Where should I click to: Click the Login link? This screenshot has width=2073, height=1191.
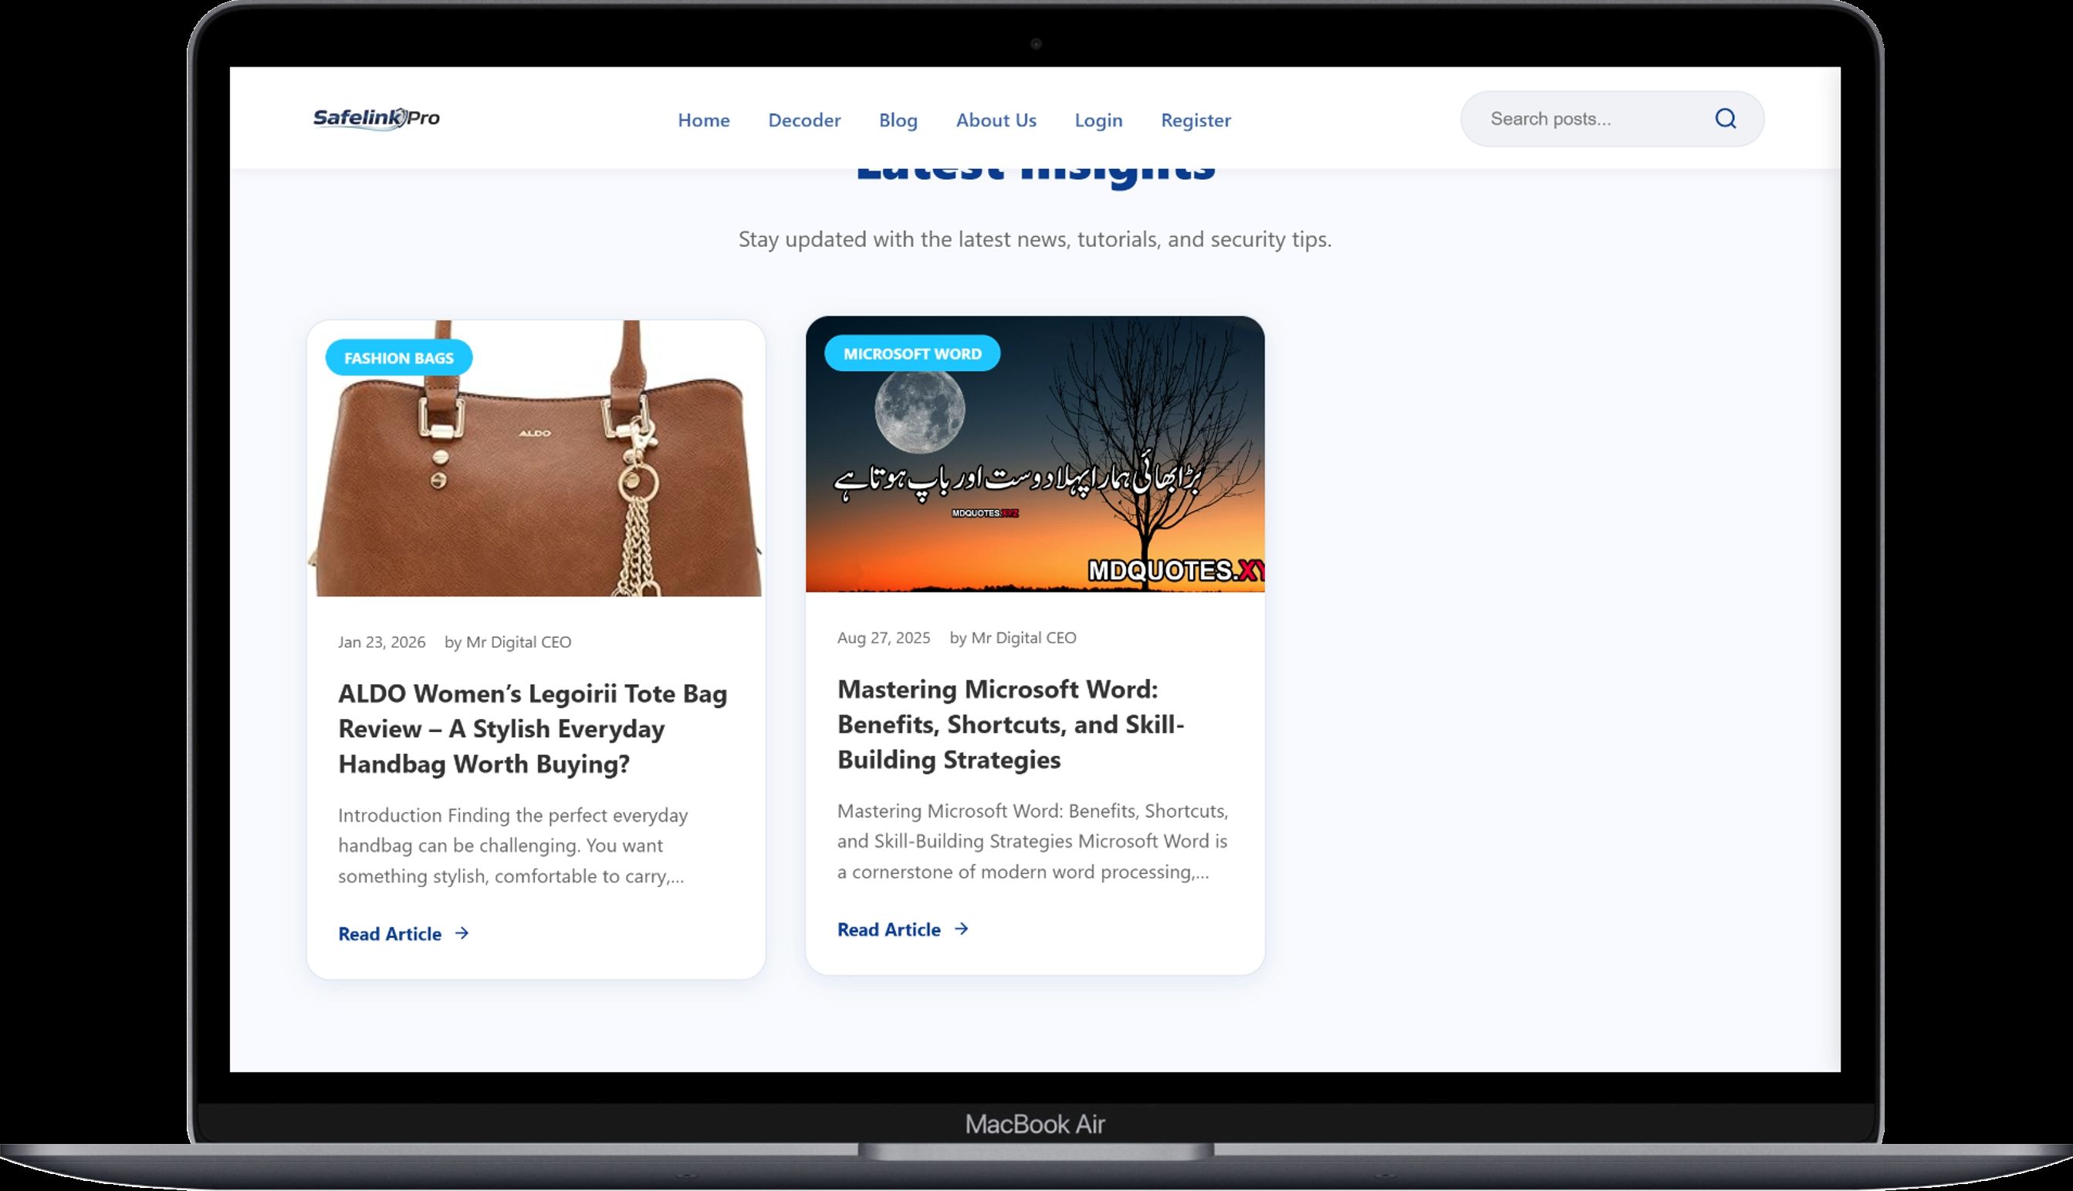[1098, 120]
